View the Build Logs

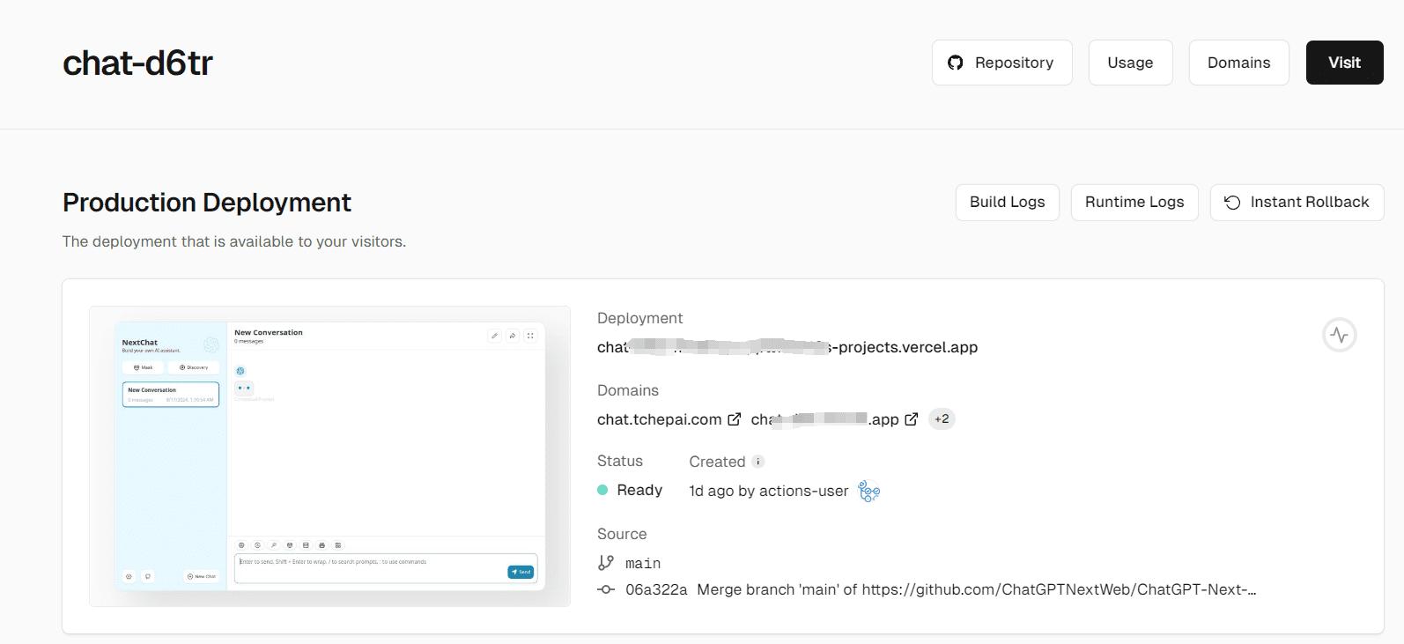tap(1007, 203)
